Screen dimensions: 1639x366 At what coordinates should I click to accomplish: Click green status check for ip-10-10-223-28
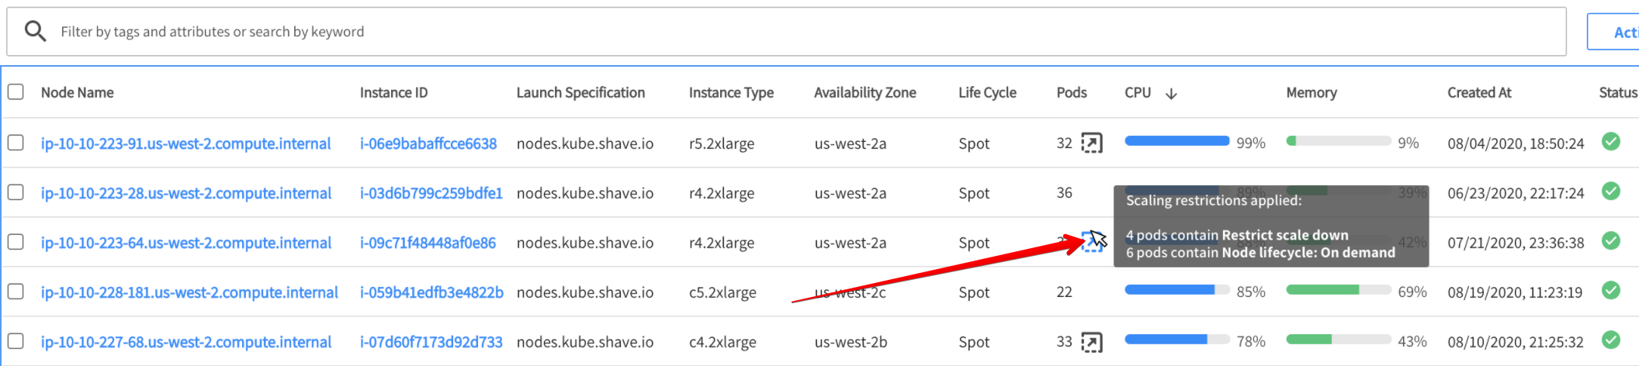click(x=1611, y=192)
